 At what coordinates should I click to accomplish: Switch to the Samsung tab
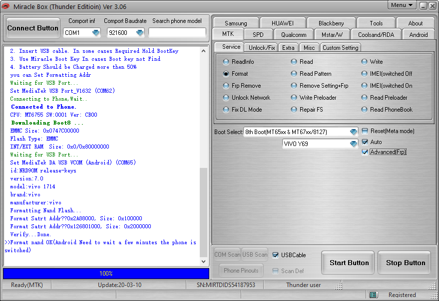(x=236, y=23)
